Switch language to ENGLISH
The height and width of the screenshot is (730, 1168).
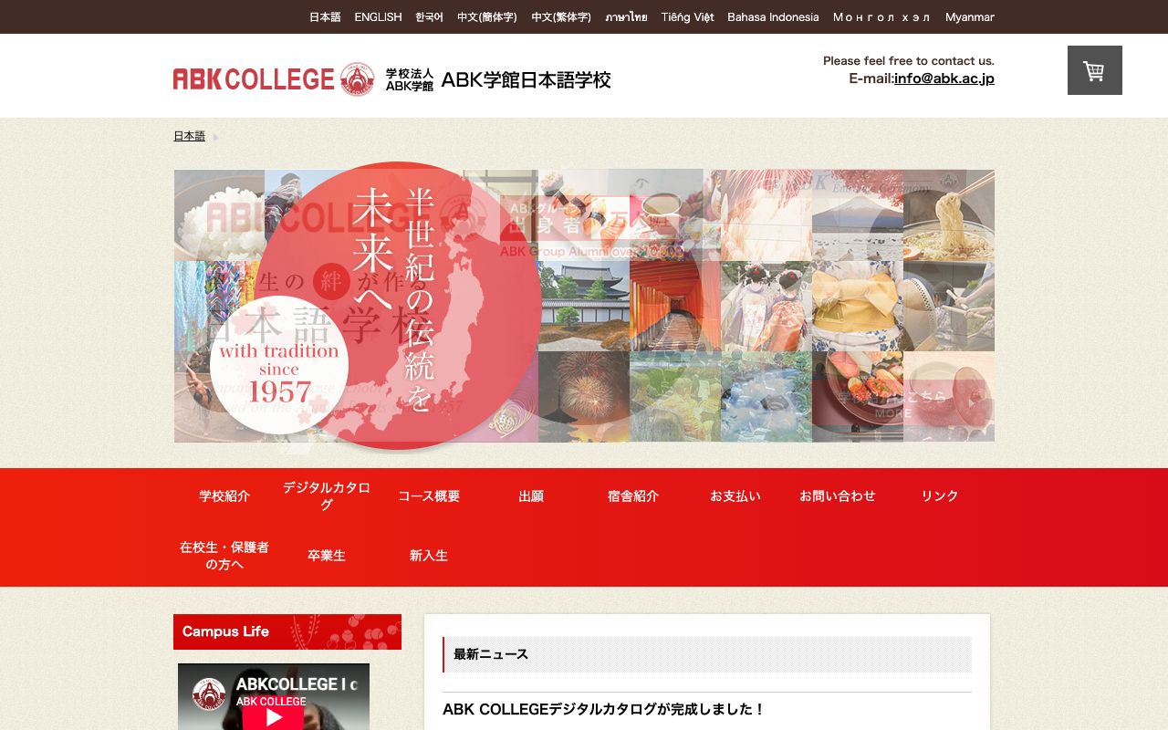click(378, 17)
